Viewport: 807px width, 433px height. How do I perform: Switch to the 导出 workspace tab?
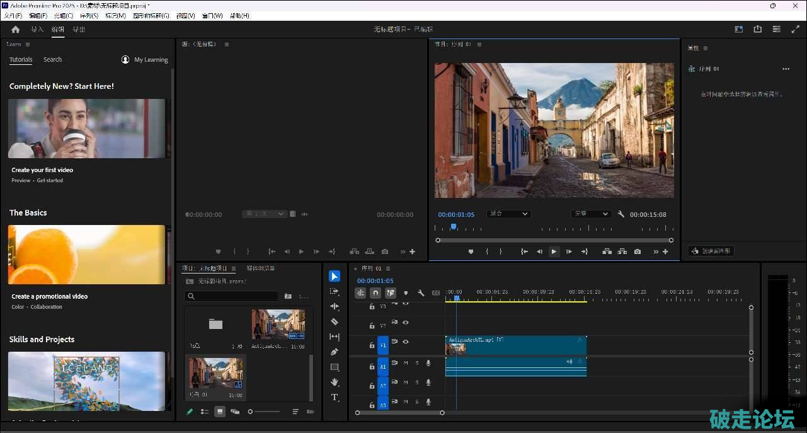tap(79, 30)
